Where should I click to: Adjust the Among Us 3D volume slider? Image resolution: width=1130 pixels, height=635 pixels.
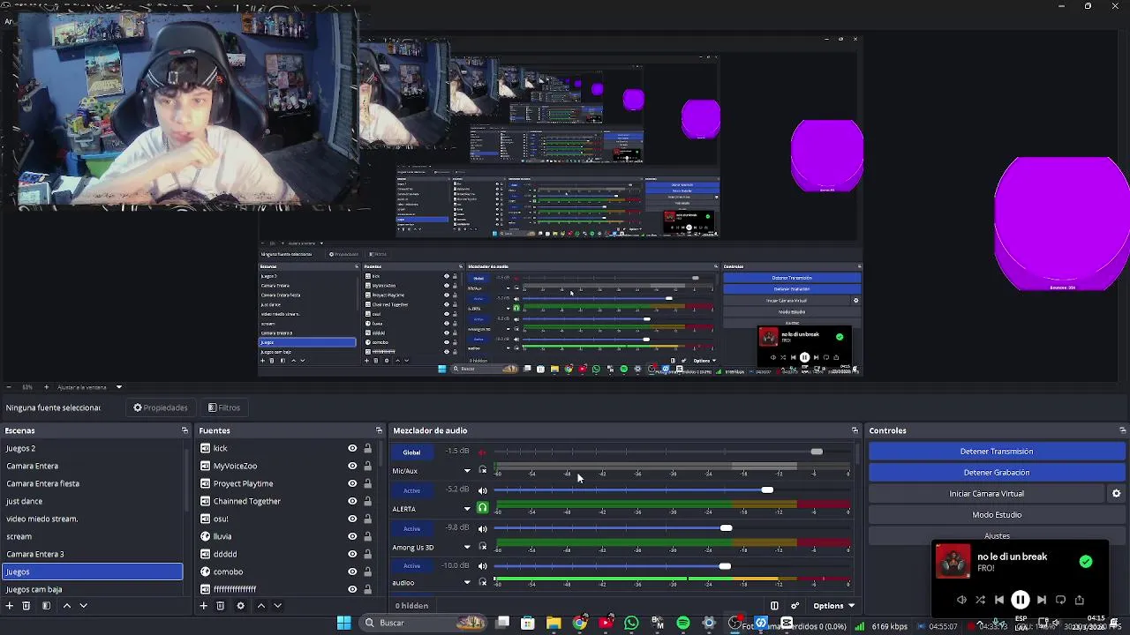[x=726, y=528]
